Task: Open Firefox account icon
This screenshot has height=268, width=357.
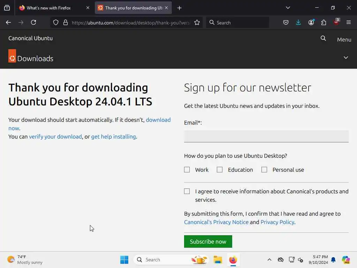Action: tap(311, 23)
